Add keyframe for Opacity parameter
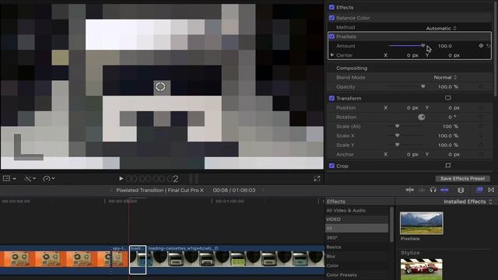498x280 pixels. click(x=482, y=86)
